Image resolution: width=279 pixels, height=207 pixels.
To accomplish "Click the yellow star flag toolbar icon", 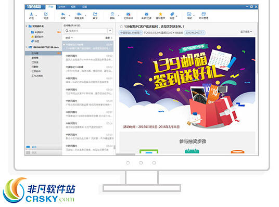I will point(160,14).
